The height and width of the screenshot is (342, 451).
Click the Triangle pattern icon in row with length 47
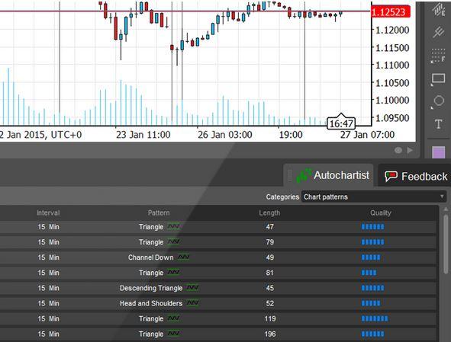(174, 226)
